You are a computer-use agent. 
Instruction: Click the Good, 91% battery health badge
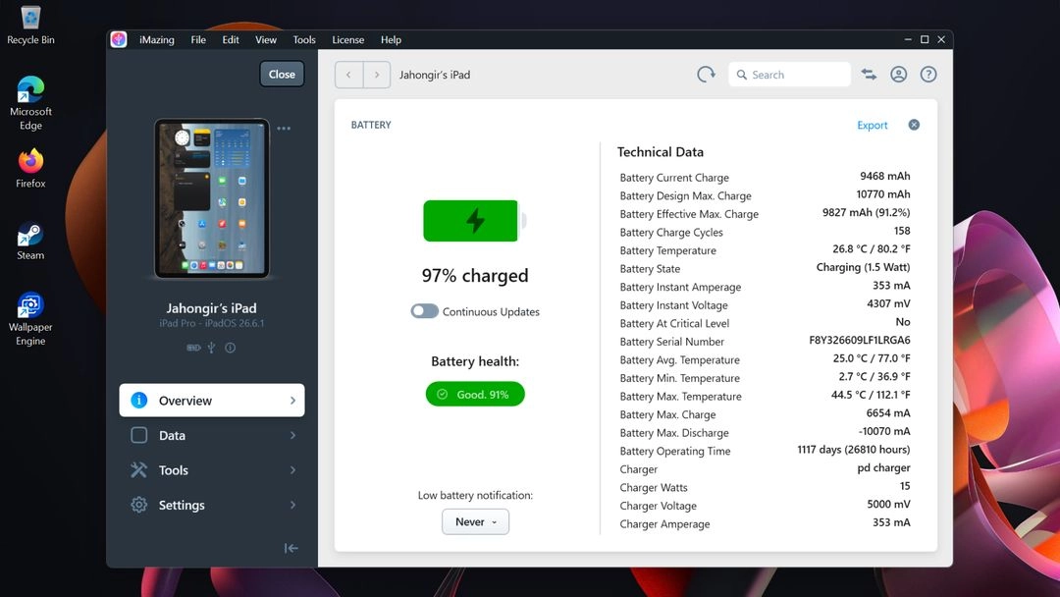475,394
